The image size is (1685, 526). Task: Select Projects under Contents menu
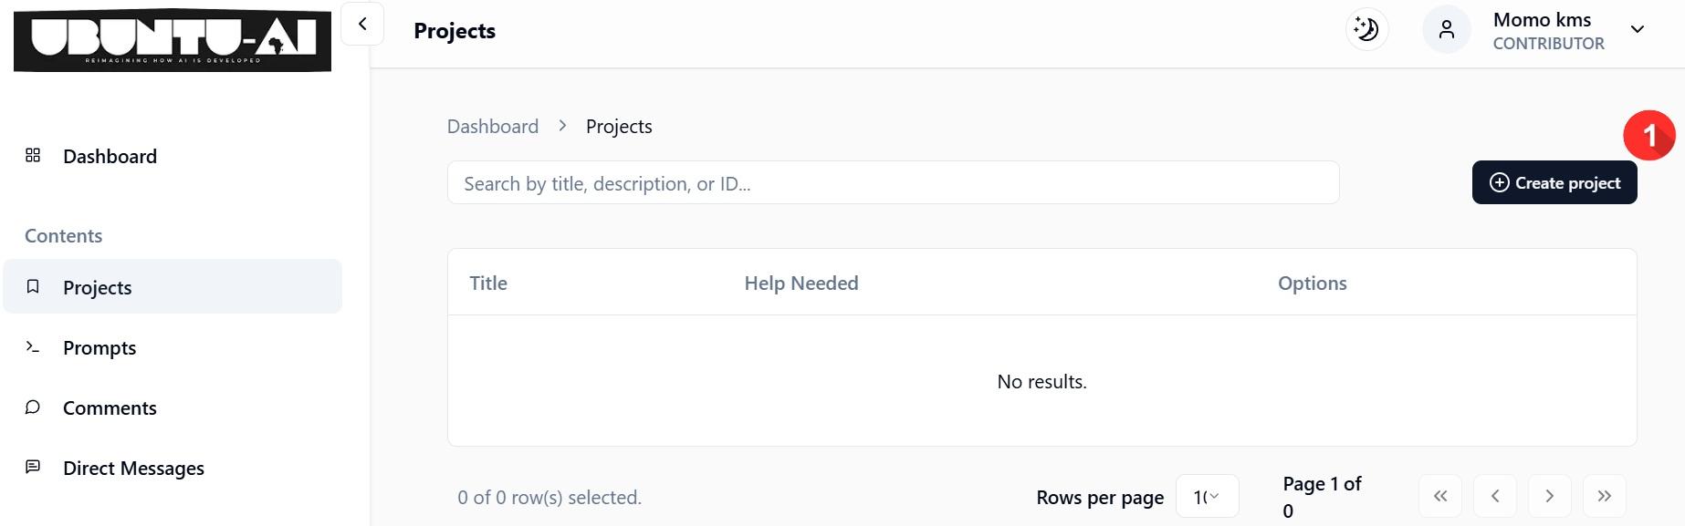(98, 286)
